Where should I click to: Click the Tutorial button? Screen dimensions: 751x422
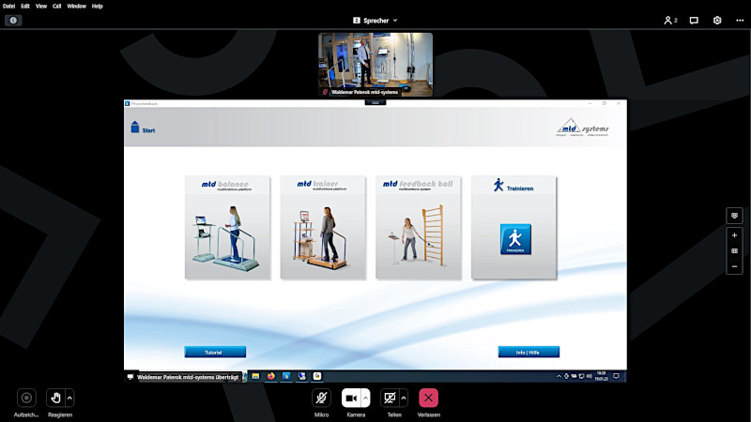[x=215, y=353]
